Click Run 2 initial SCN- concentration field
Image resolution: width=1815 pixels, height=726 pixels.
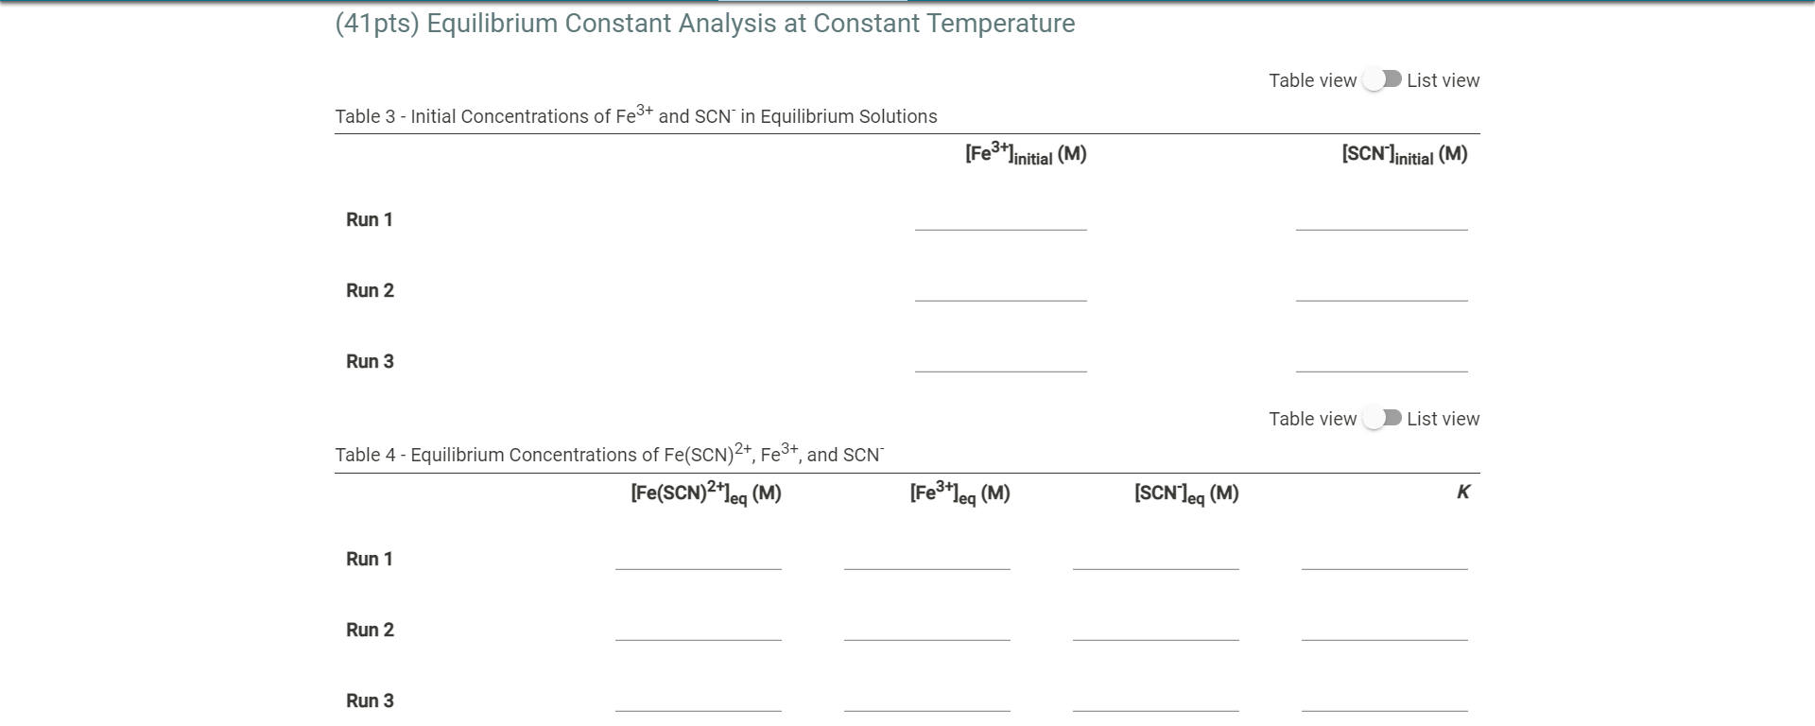pyautogui.click(x=1380, y=294)
